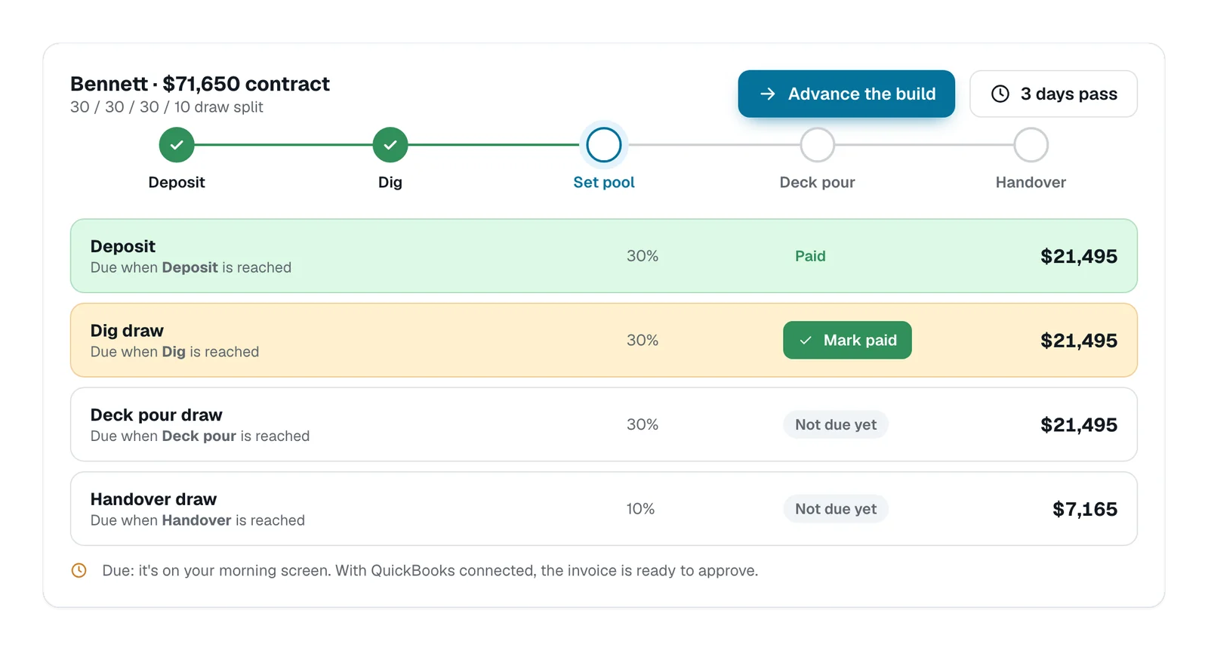
Task: Click the arrow icon in Advance the build
Action: (768, 94)
